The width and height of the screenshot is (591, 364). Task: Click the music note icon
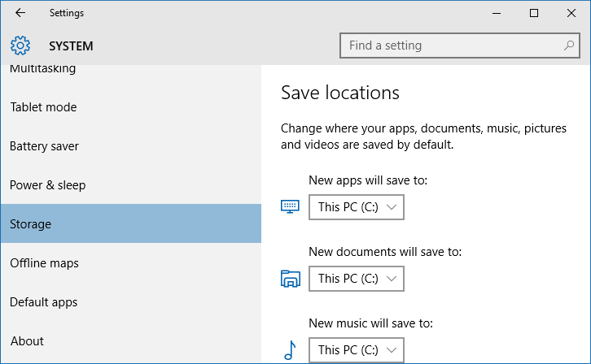coord(290,350)
